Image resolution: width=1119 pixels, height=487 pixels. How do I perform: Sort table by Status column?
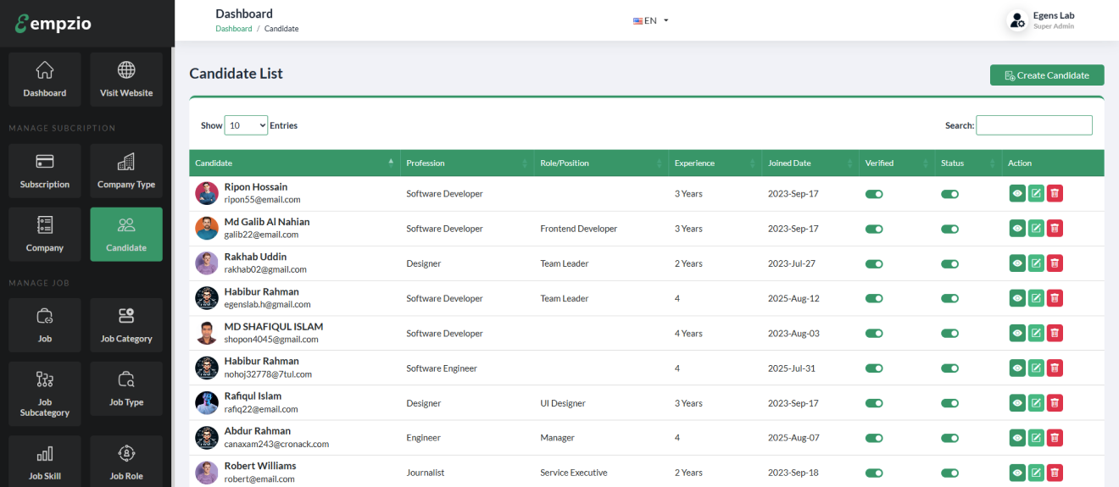point(969,163)
